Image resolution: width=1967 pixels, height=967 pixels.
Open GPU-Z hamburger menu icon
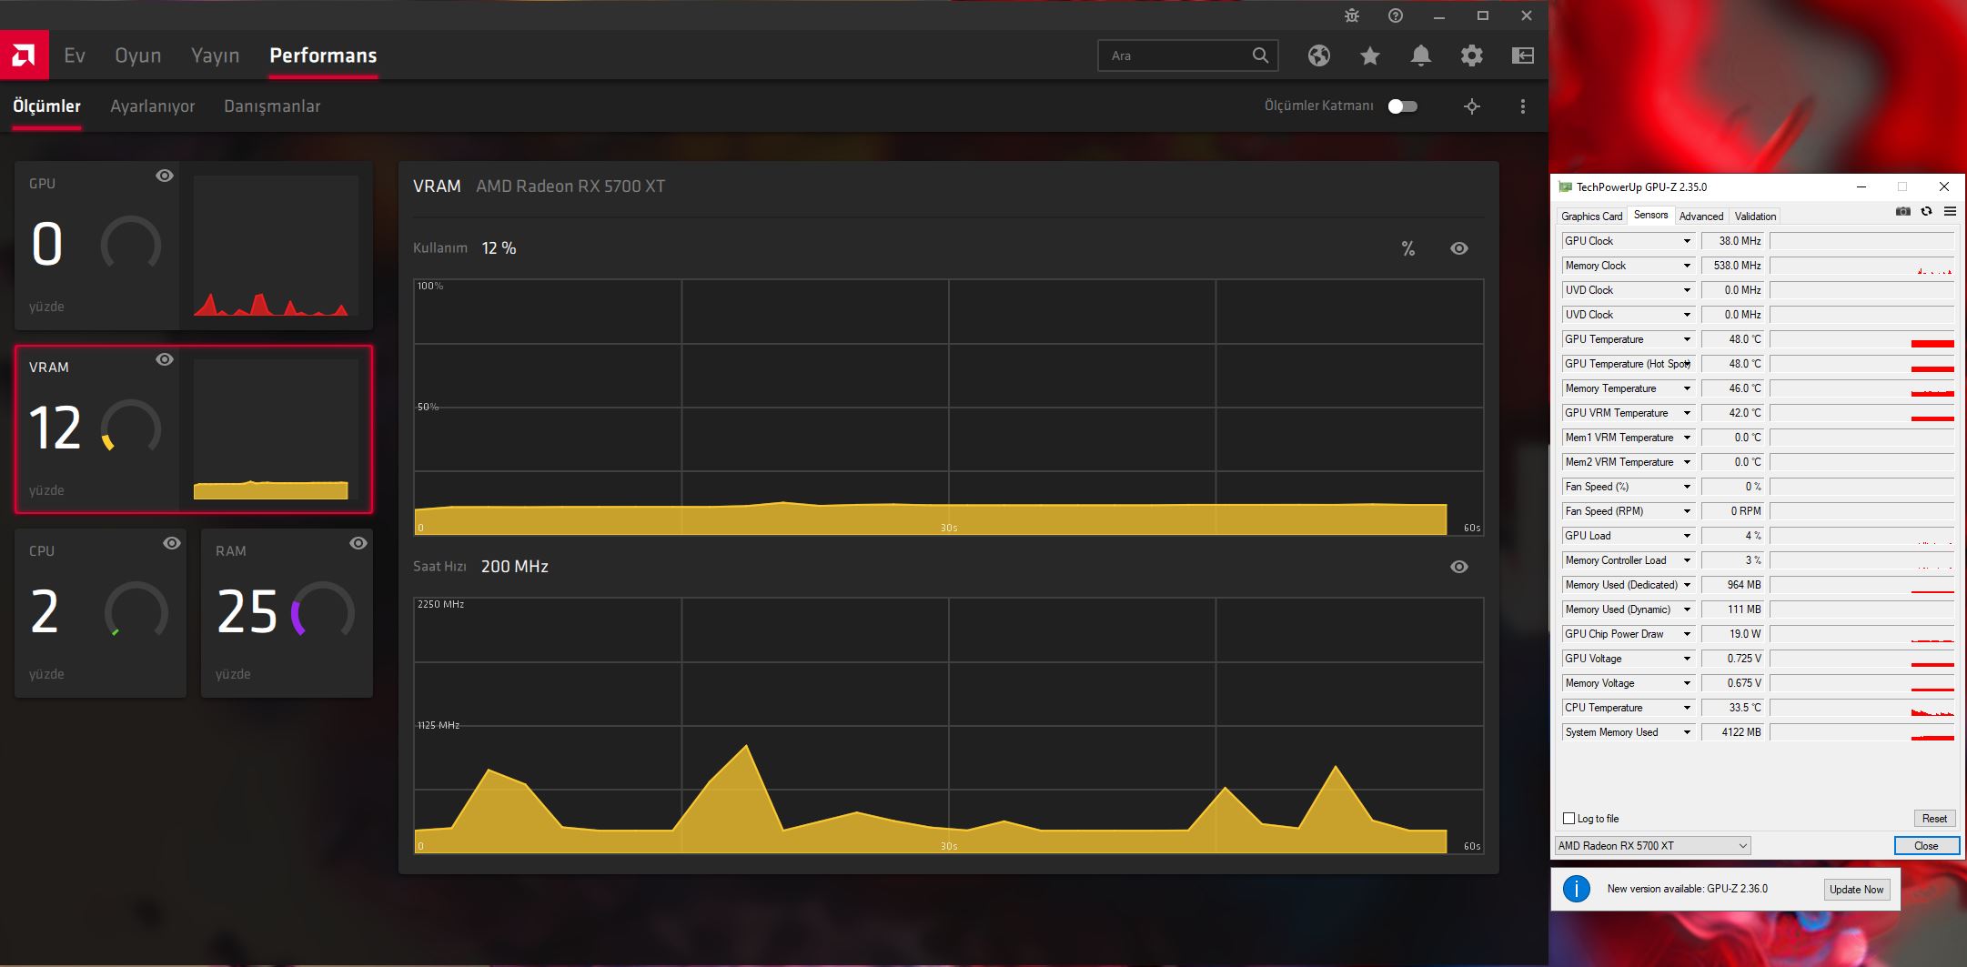click(x=1950, y=211)
